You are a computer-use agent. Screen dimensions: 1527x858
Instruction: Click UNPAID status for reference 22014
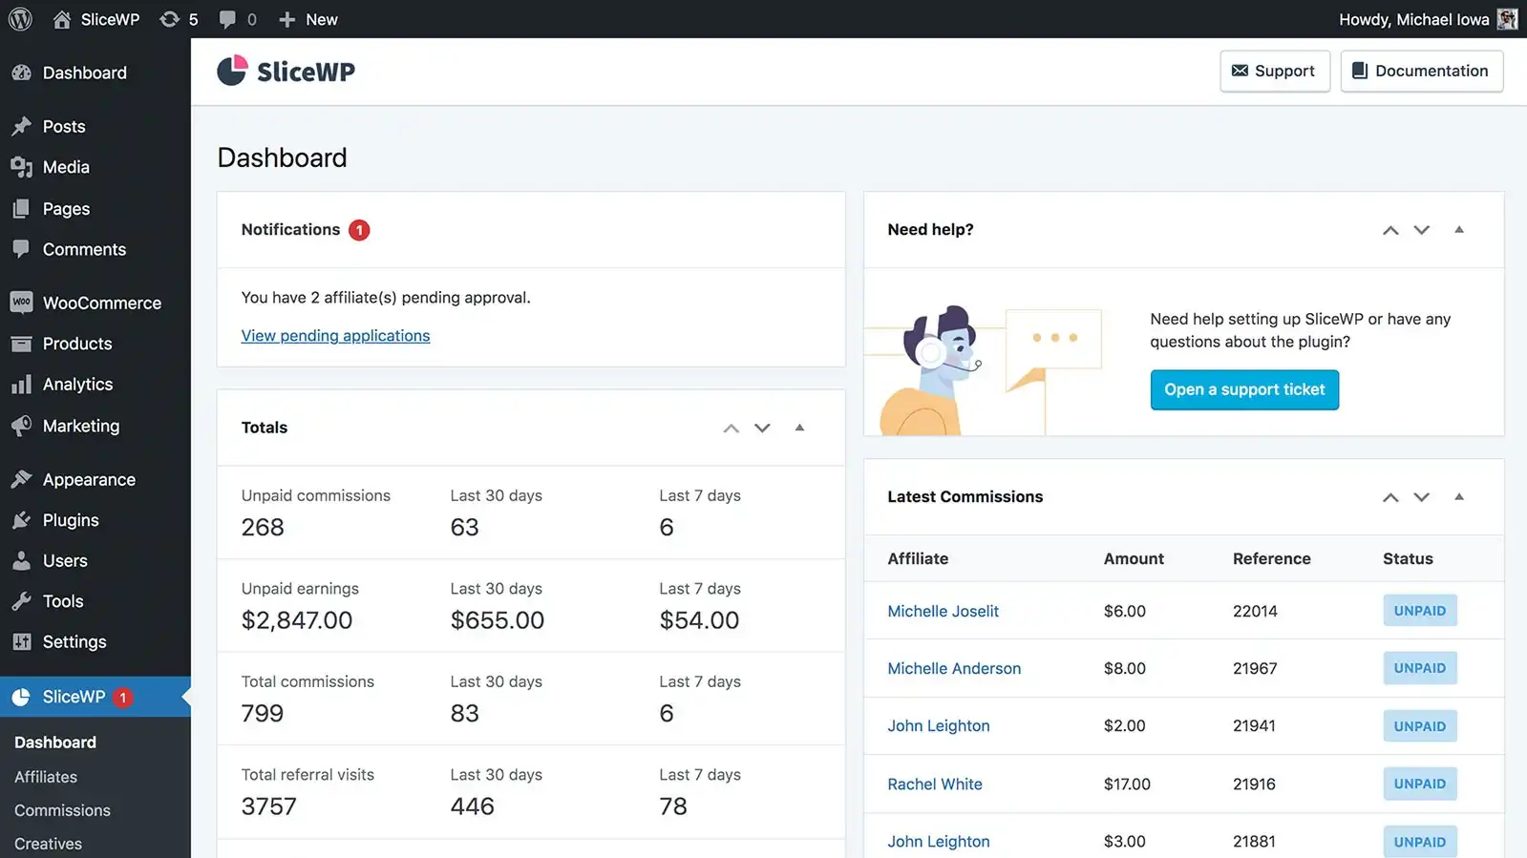tap(1420, 611)
